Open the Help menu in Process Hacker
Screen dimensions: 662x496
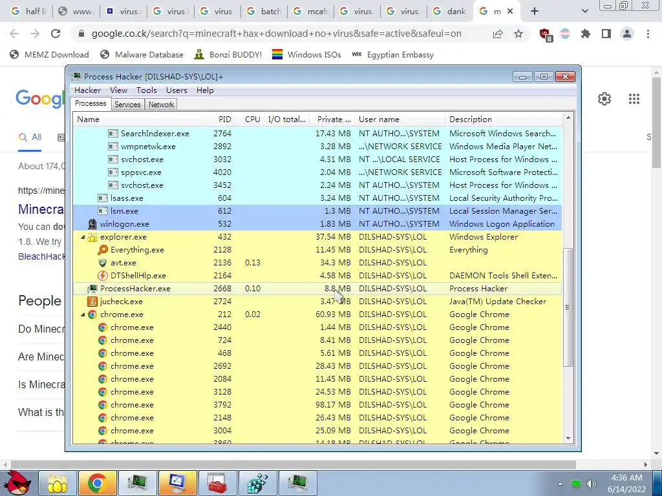tap(205, 90)
